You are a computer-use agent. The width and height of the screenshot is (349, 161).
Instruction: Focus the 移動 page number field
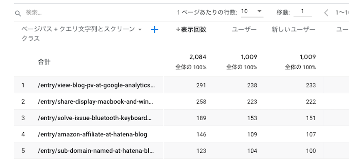pos(302,12)
